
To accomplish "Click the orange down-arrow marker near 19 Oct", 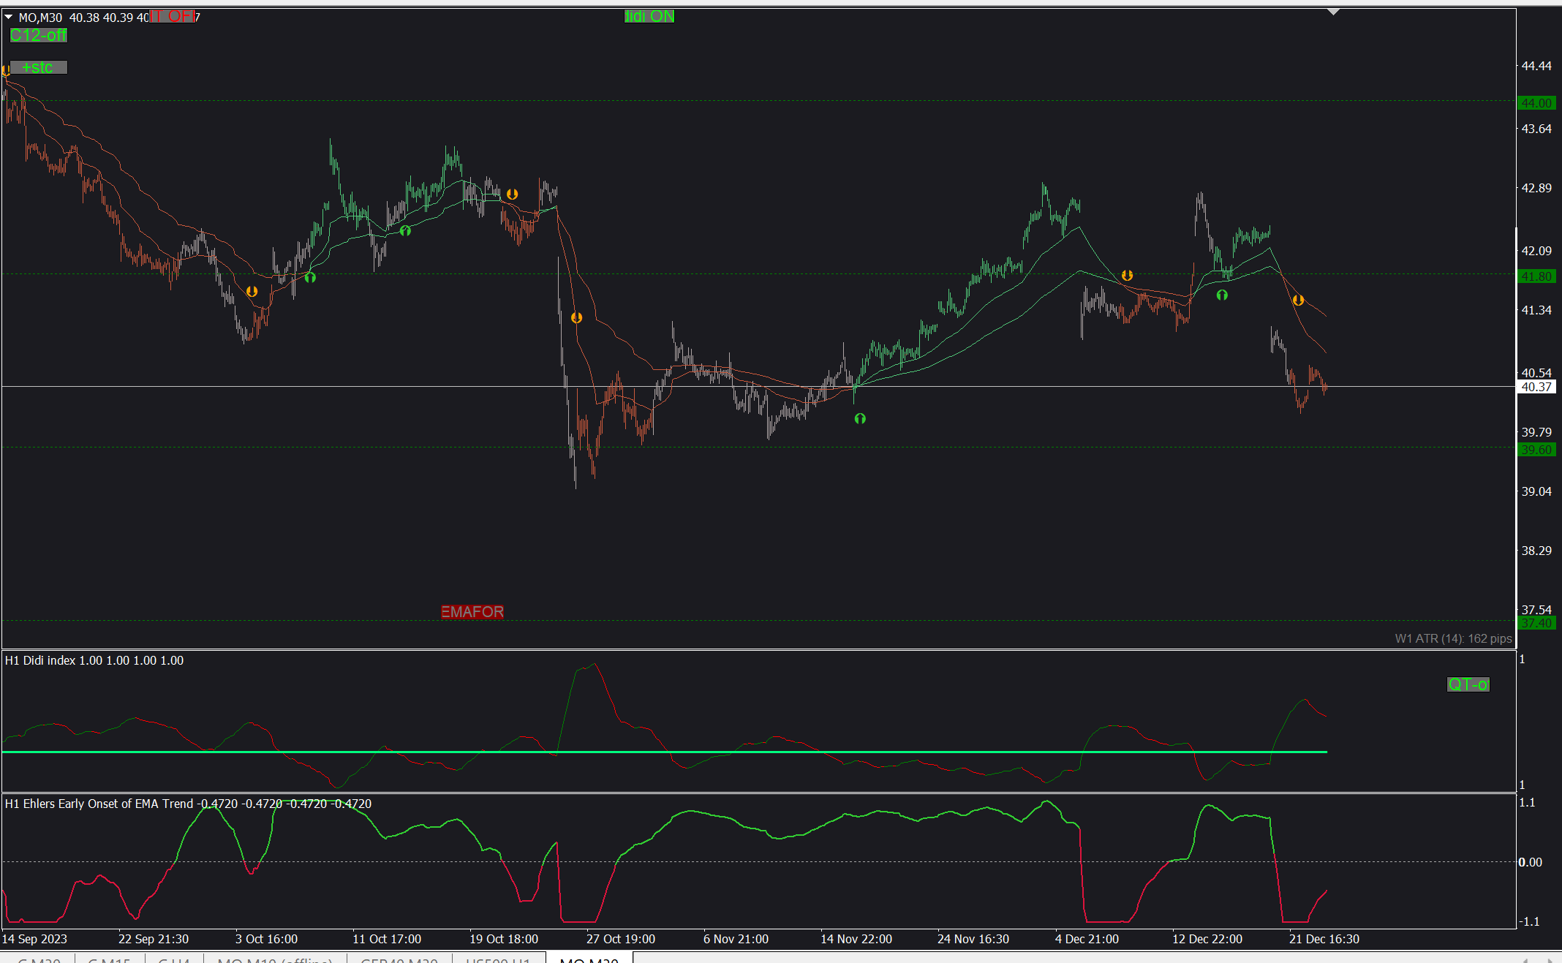I will click(x=512, y=194).
